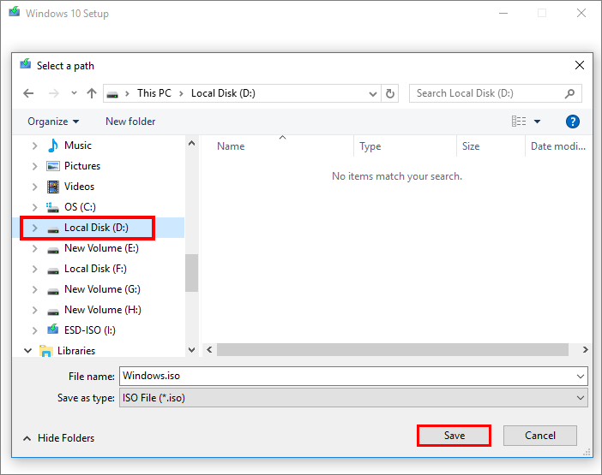Open the view options dropdown arrow

click(537, 122)
